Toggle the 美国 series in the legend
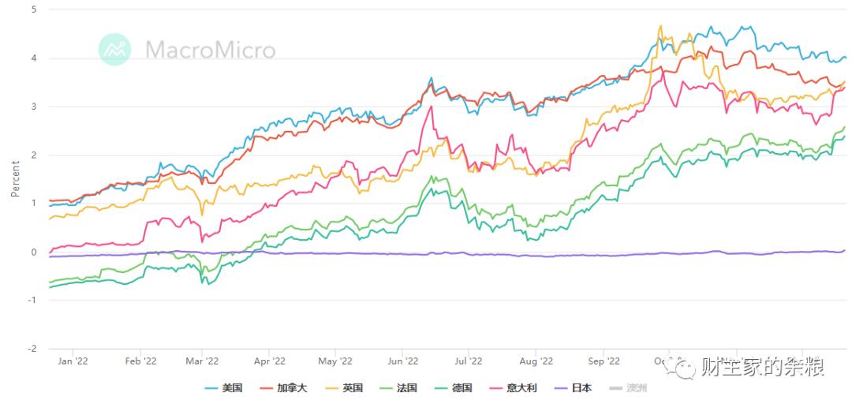Screen dimensions: 852x404 coord(232,388)
